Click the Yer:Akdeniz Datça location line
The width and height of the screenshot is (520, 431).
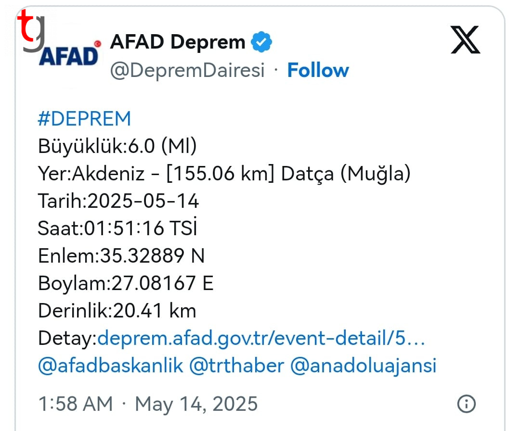pos(224,174)
